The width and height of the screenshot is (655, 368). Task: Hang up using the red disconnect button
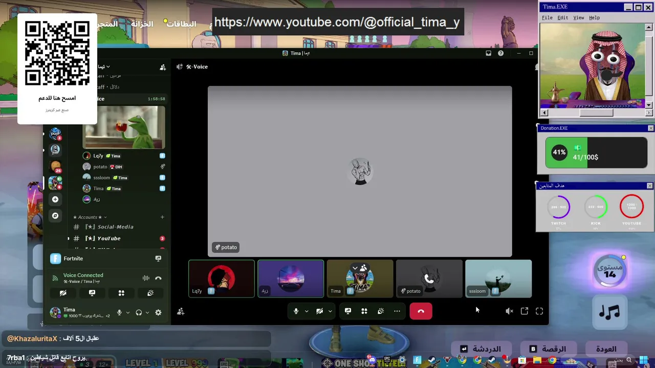coord(421,311)
